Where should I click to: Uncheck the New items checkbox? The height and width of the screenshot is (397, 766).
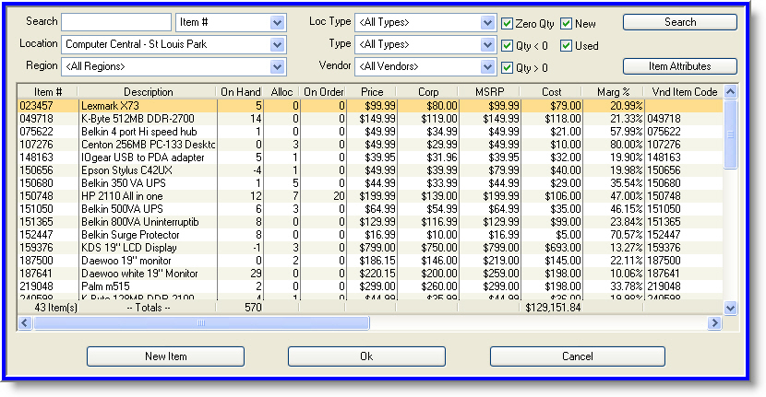pyautogui.click(x=567, y=23)
